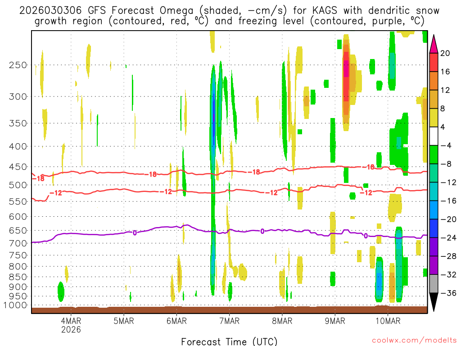461x346 pixels.
Task: Select the 1000 pressure level label
Action: 16,305
